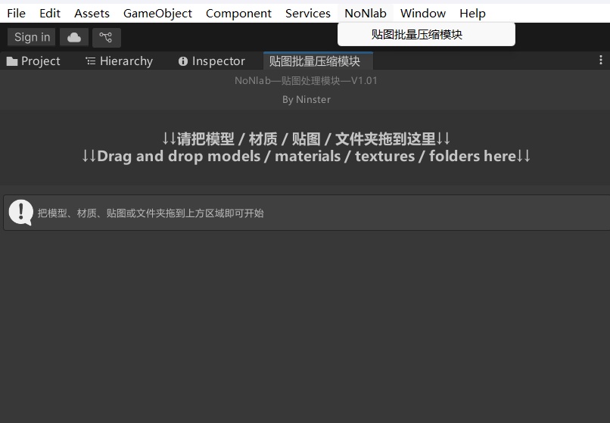Open the File menu
This screenshot has width=610, height=423.
tap(17, 14)
